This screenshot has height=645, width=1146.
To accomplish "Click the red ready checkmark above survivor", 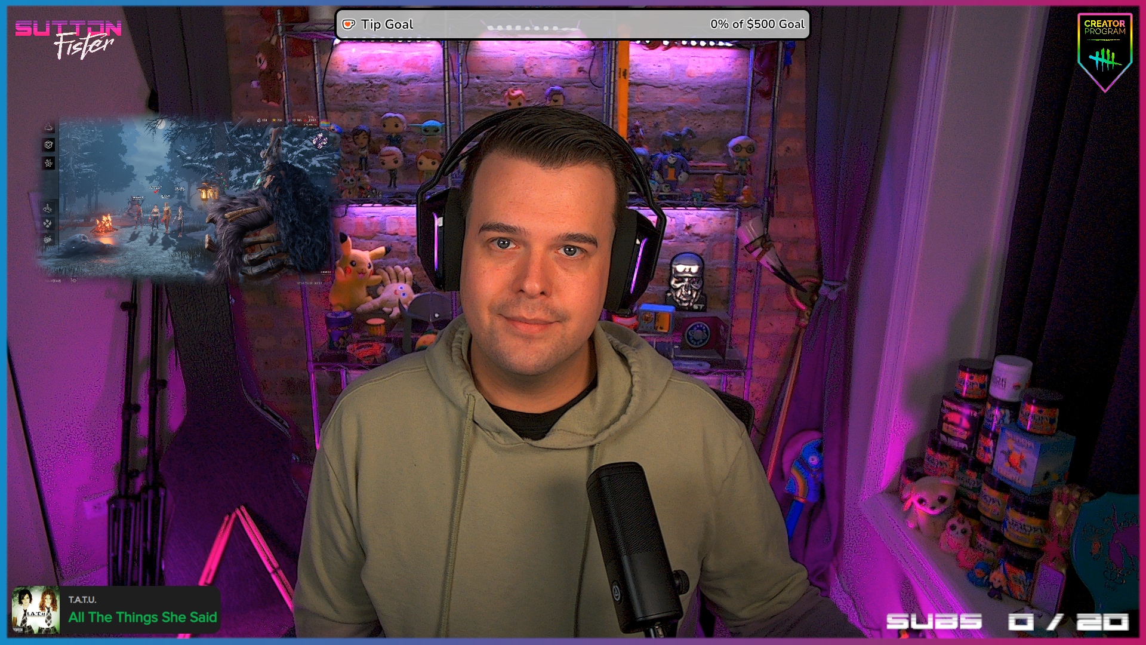I will pyautogui.click(x=156, y=192).
